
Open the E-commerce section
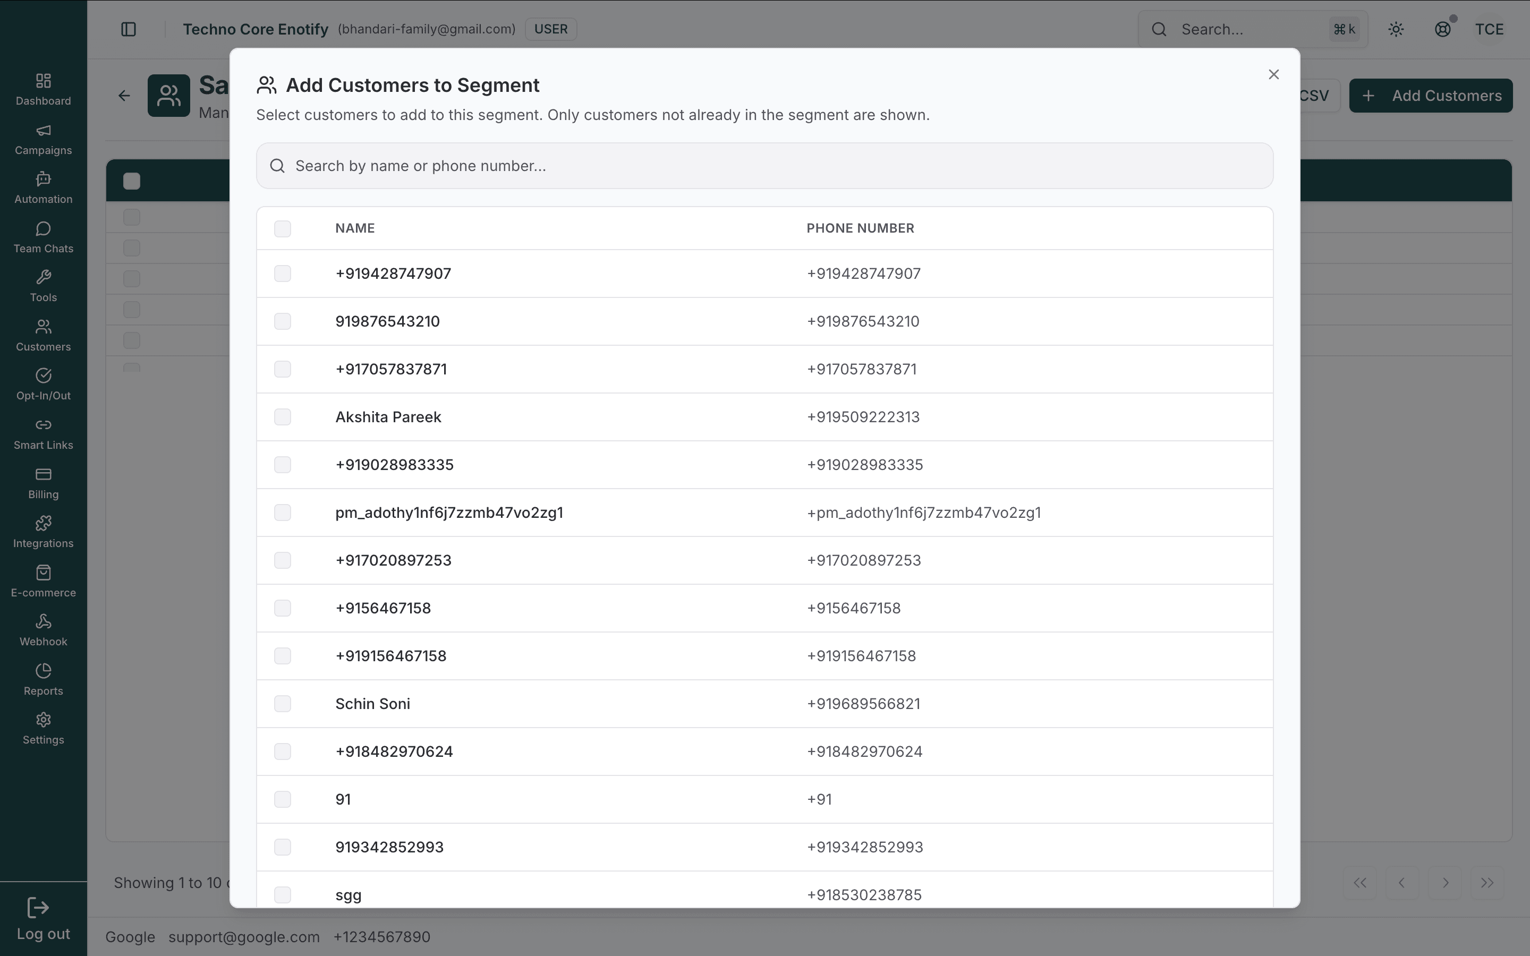click(43, 581)
